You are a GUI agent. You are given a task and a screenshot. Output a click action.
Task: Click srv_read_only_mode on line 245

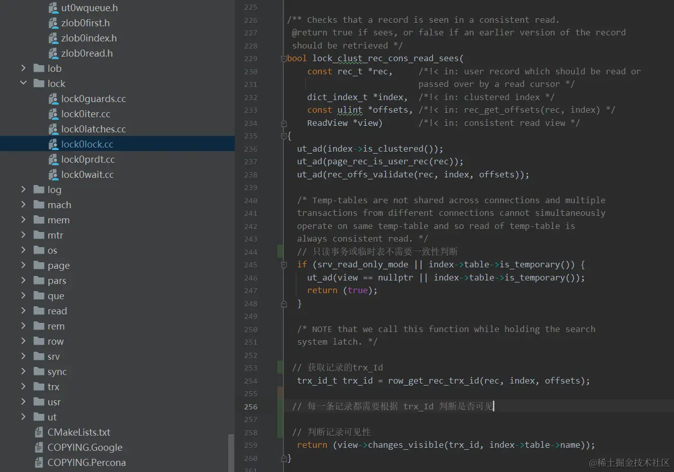pyautogui.click(x=362, y=264)
